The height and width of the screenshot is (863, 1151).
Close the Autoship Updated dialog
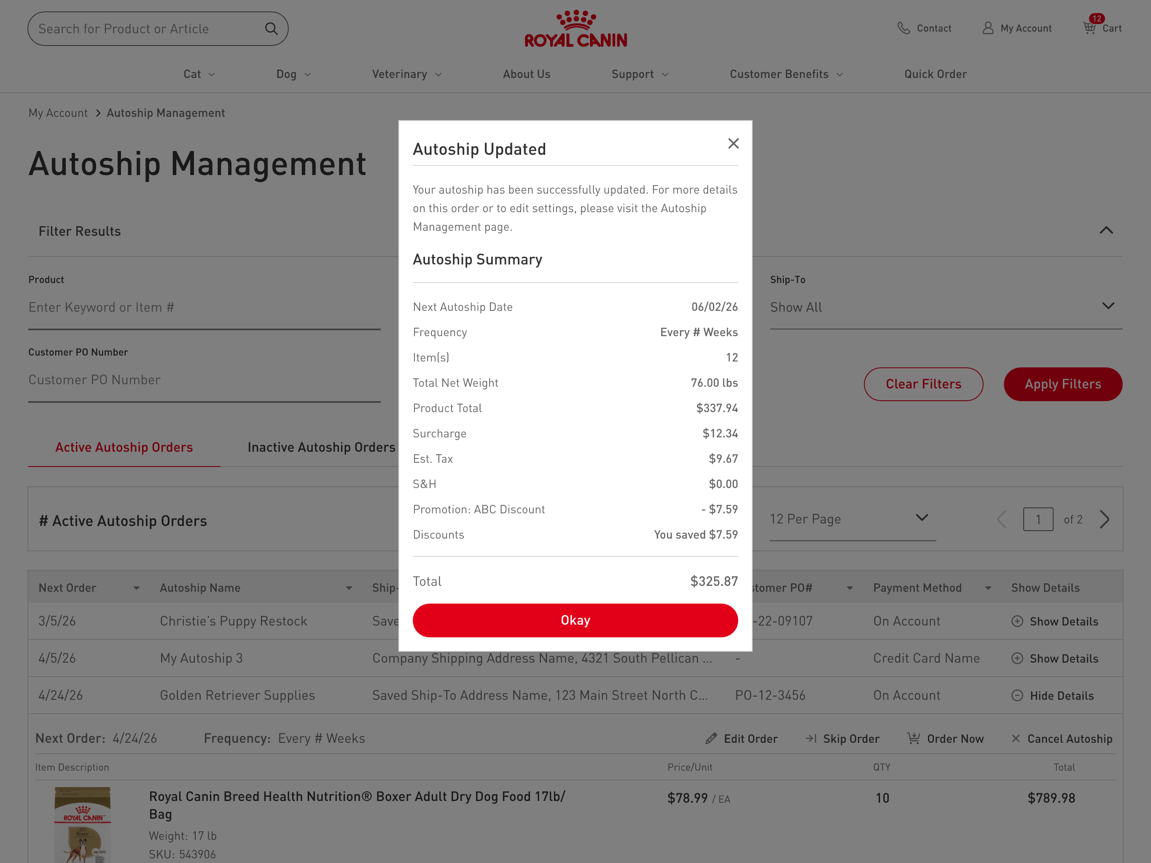coord(733,144)
